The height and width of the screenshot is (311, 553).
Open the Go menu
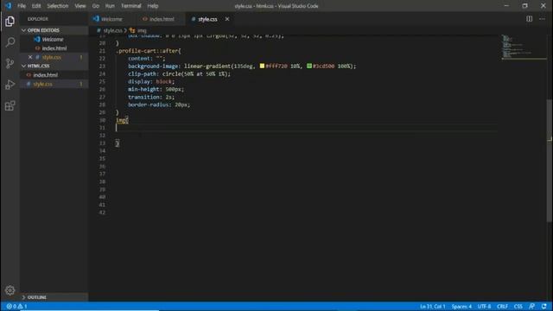tap(96, 6)
